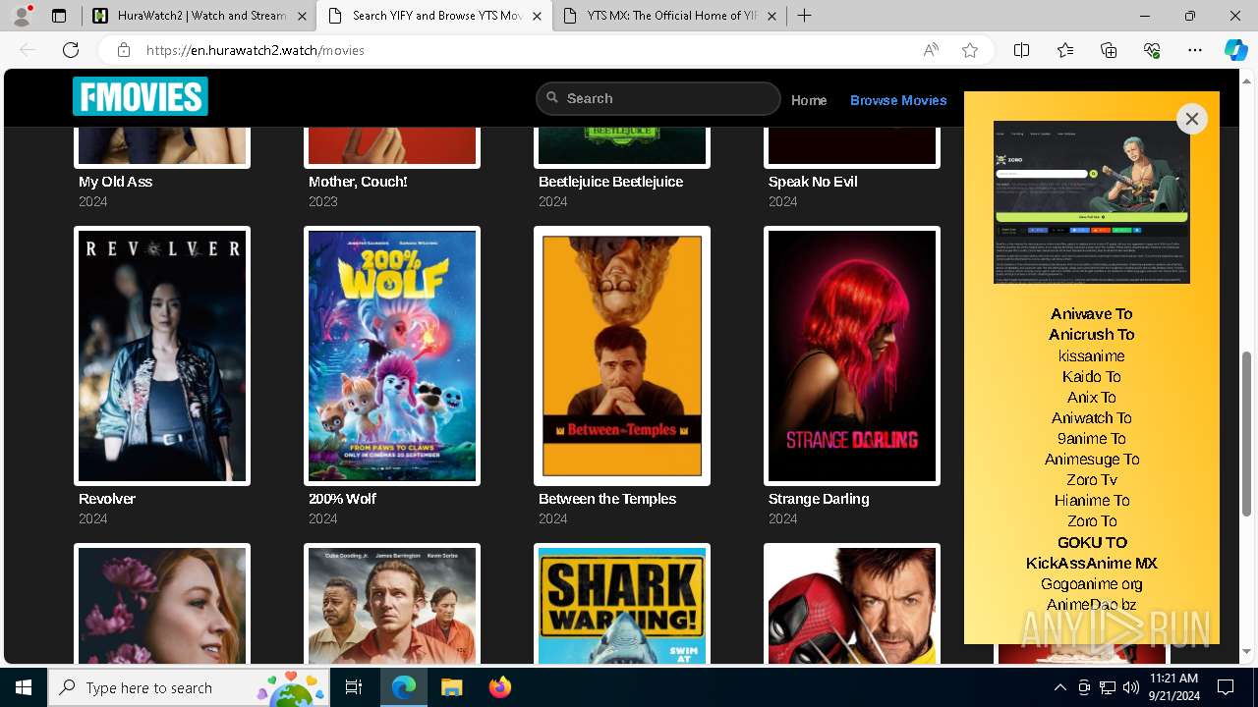Click the FMOVIES logo
The height and width of the screenshot is (707, 1258).
pos(141,96)
